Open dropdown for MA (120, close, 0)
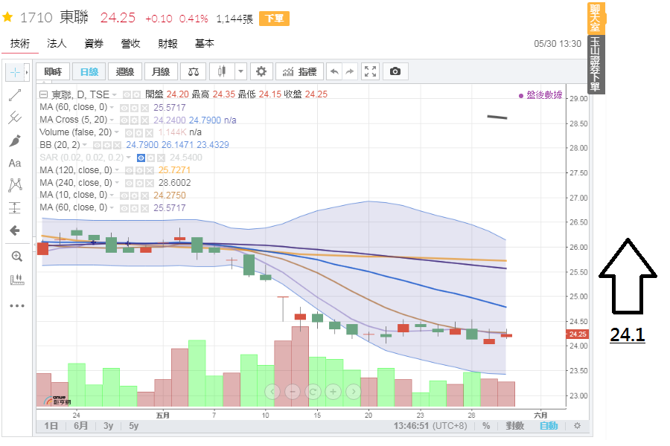 (117, 170)
